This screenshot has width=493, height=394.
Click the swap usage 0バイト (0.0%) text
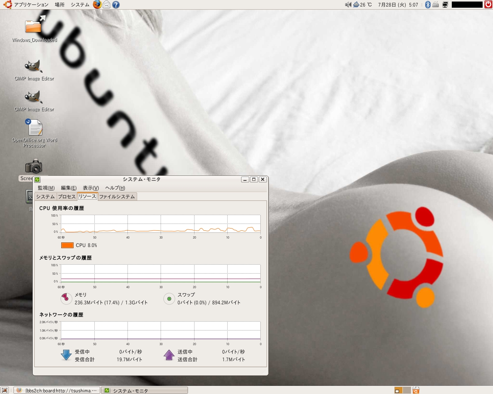209,302
